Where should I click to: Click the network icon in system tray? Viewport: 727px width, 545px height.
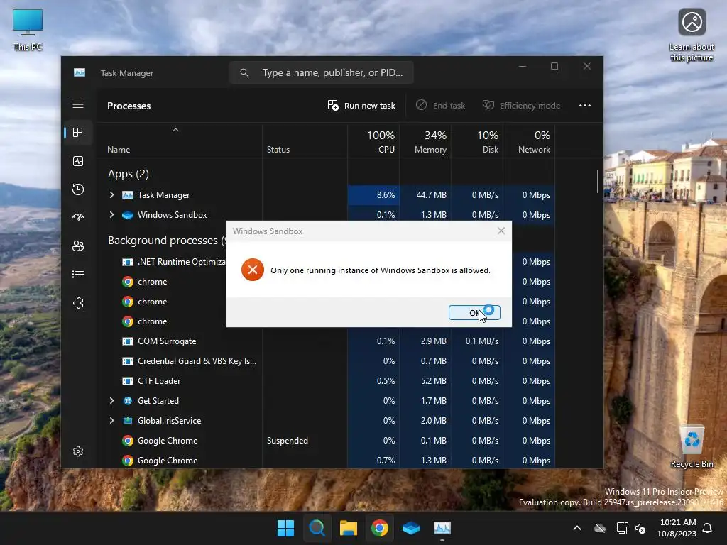click(x=622, y=528)
